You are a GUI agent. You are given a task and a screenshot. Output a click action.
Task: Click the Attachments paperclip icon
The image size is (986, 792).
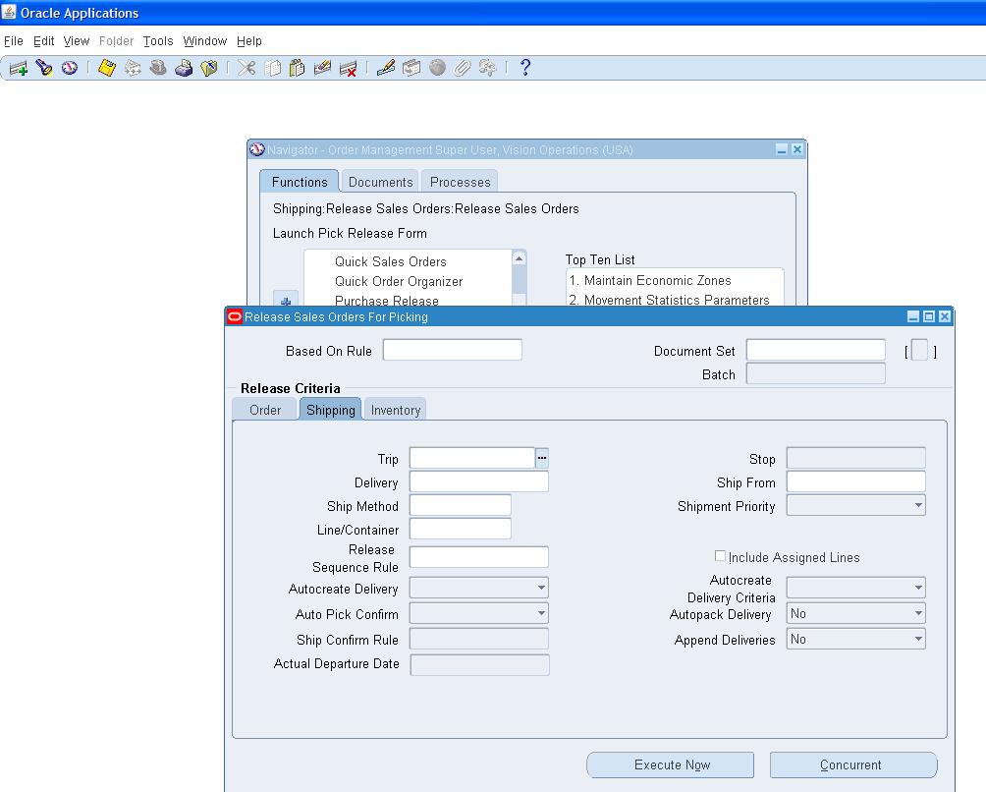point(463,68)
